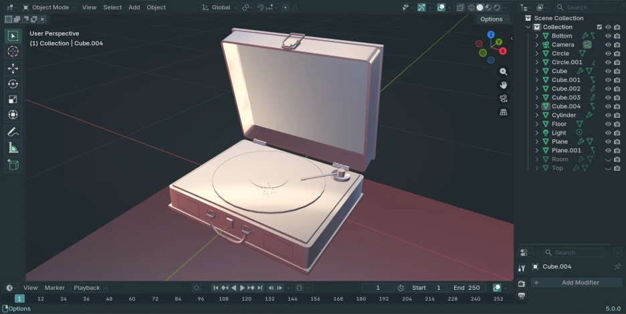Toggle proportional editing
Image resolution: width=626 pixels, height=314 pixels.
click(x=286, y=7)
